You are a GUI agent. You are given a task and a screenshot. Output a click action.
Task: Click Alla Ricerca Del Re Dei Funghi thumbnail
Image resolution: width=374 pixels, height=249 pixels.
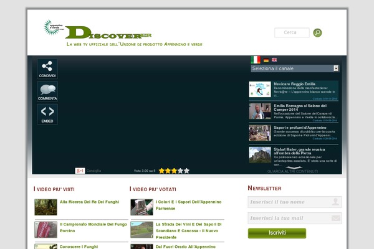(46, 207)
